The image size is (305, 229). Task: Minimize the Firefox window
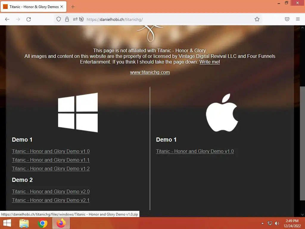click(x=279, y=3)
